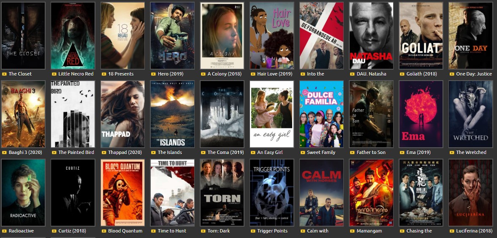Click the play icon next to Father to Son
Viewport: 497px width, 238px height.
pos(352,152)
